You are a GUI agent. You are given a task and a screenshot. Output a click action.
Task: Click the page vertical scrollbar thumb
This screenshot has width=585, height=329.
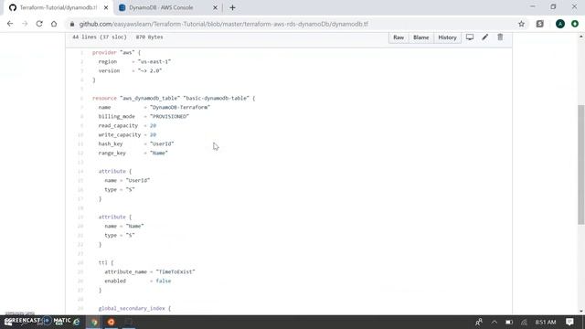(x=581, y=164)
